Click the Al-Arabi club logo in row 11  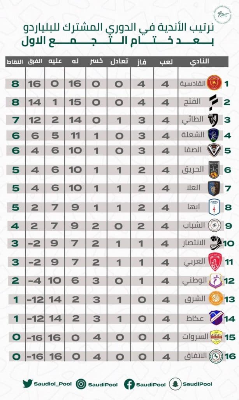214,262
